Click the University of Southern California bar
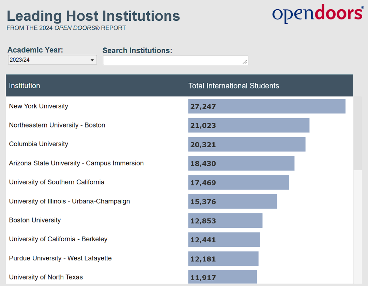368x286 pixels. [x=239, y=182]
